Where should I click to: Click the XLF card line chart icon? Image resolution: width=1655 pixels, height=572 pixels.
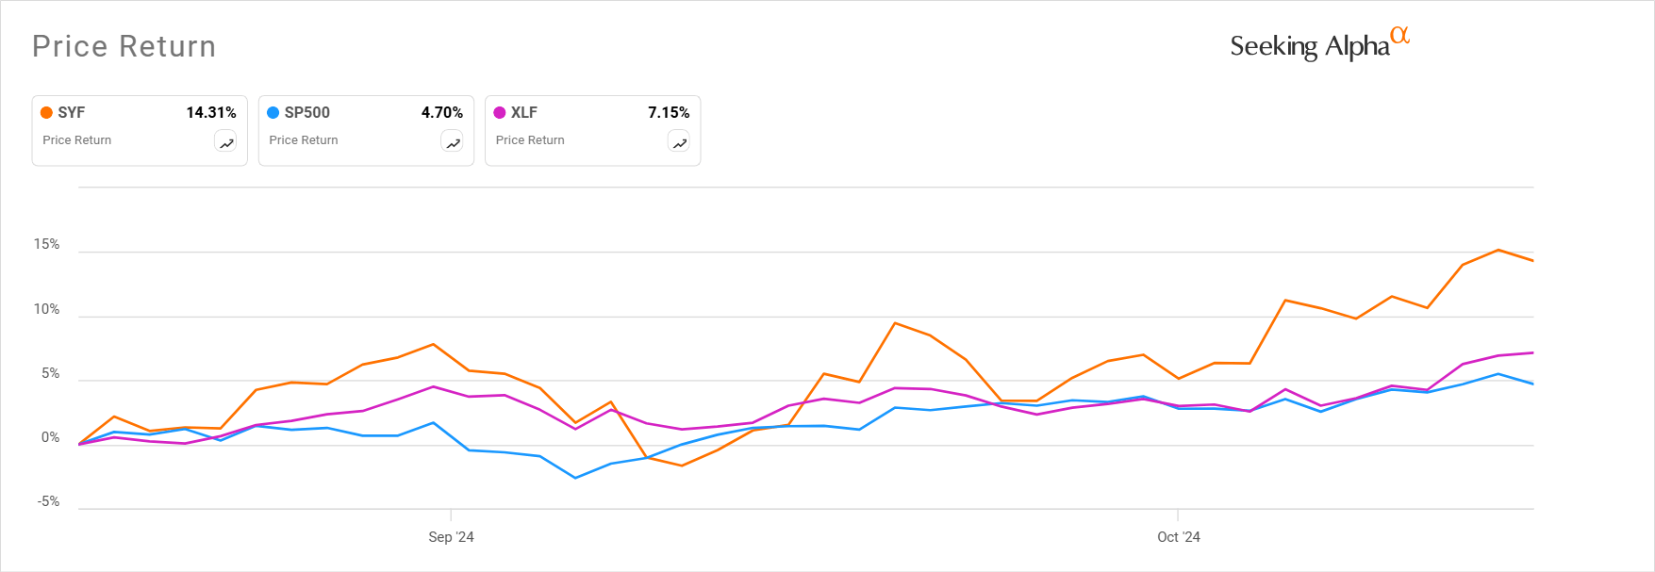[x=679, y=142]
